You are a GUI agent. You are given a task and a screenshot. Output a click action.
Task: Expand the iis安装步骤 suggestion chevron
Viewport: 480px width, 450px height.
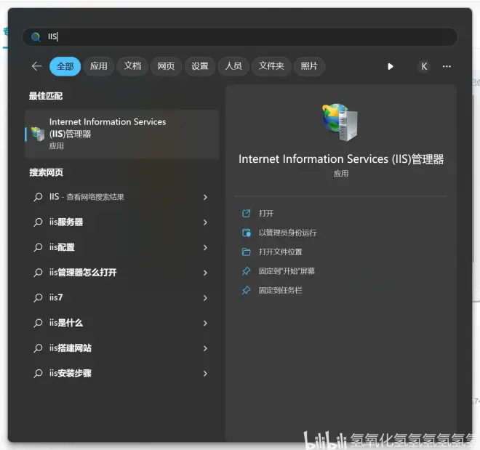[x=205, y=373]
